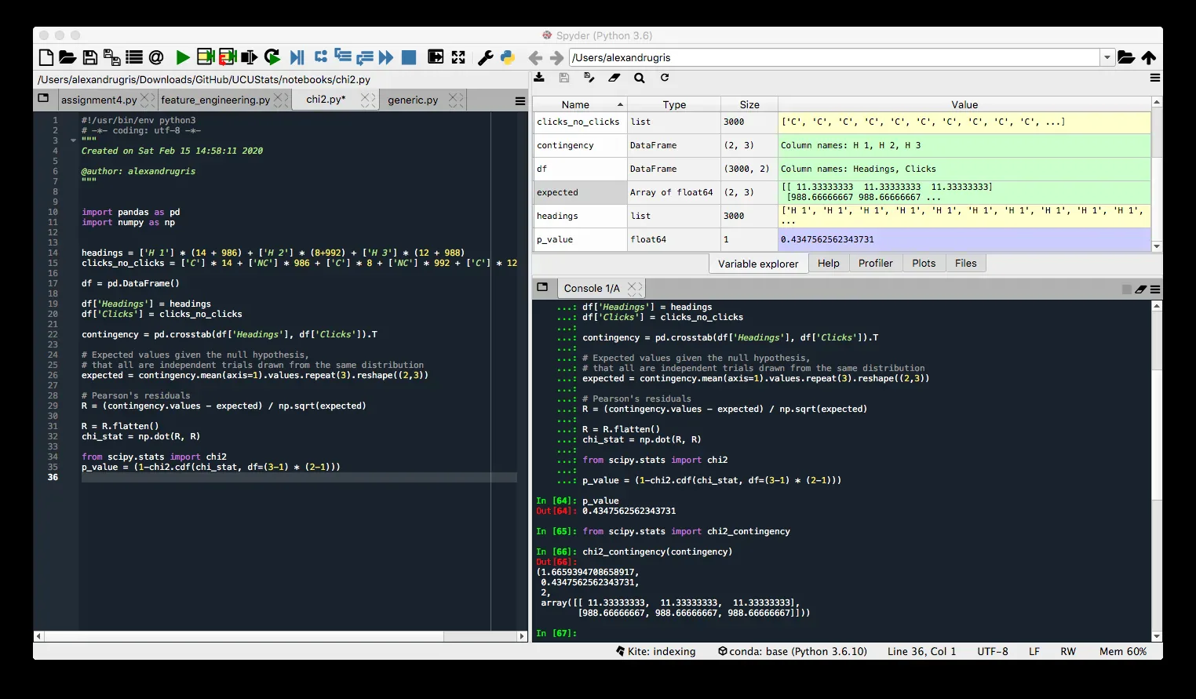Import data into Variable explorer
Screen dimensions: 1196x699
539,78
